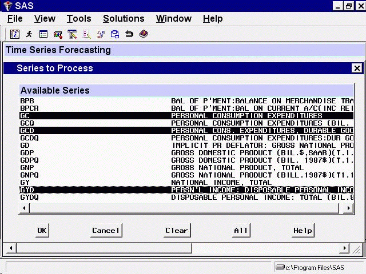
Task: Select the GNPQ series row
Action: click(186, 175)
